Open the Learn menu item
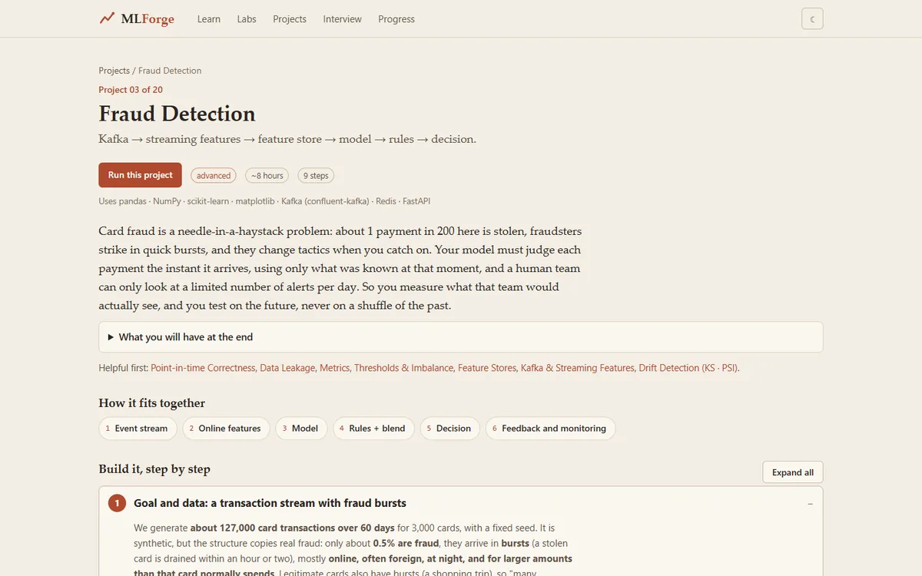 (x=209, y=19)
